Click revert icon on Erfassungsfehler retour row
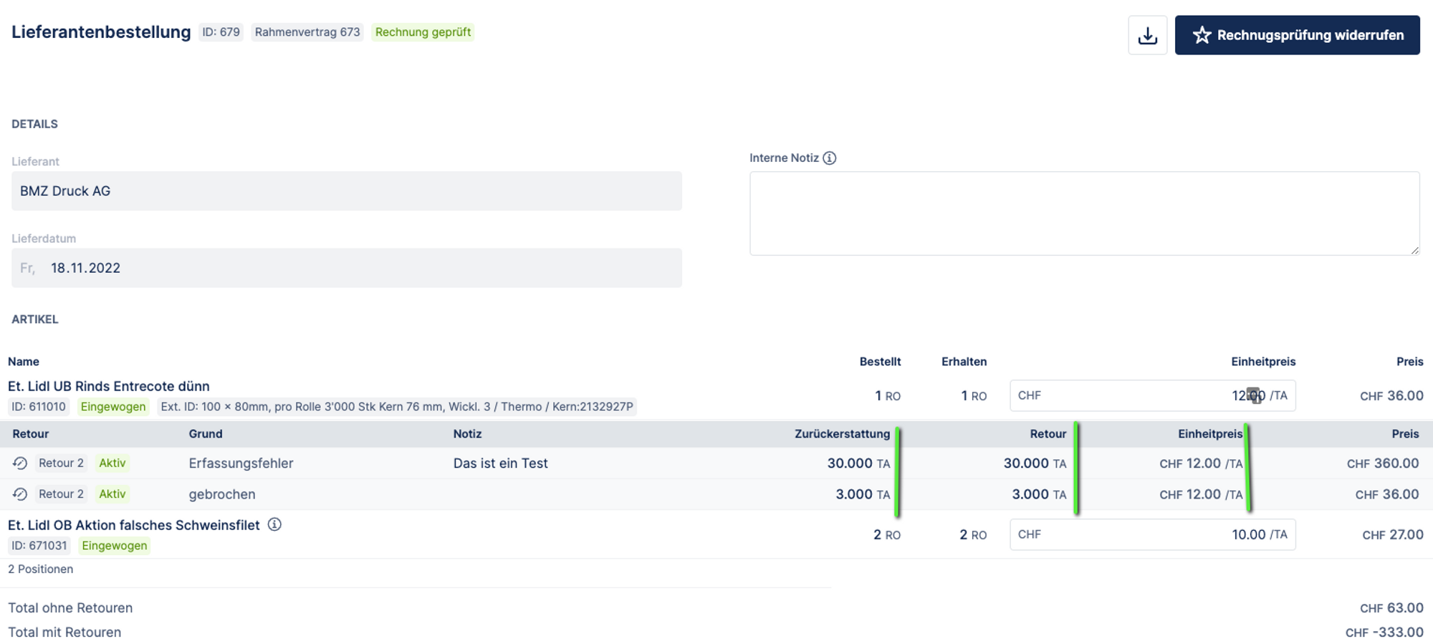This screenshot has height=644, width=1433. (x=20, y=463)
